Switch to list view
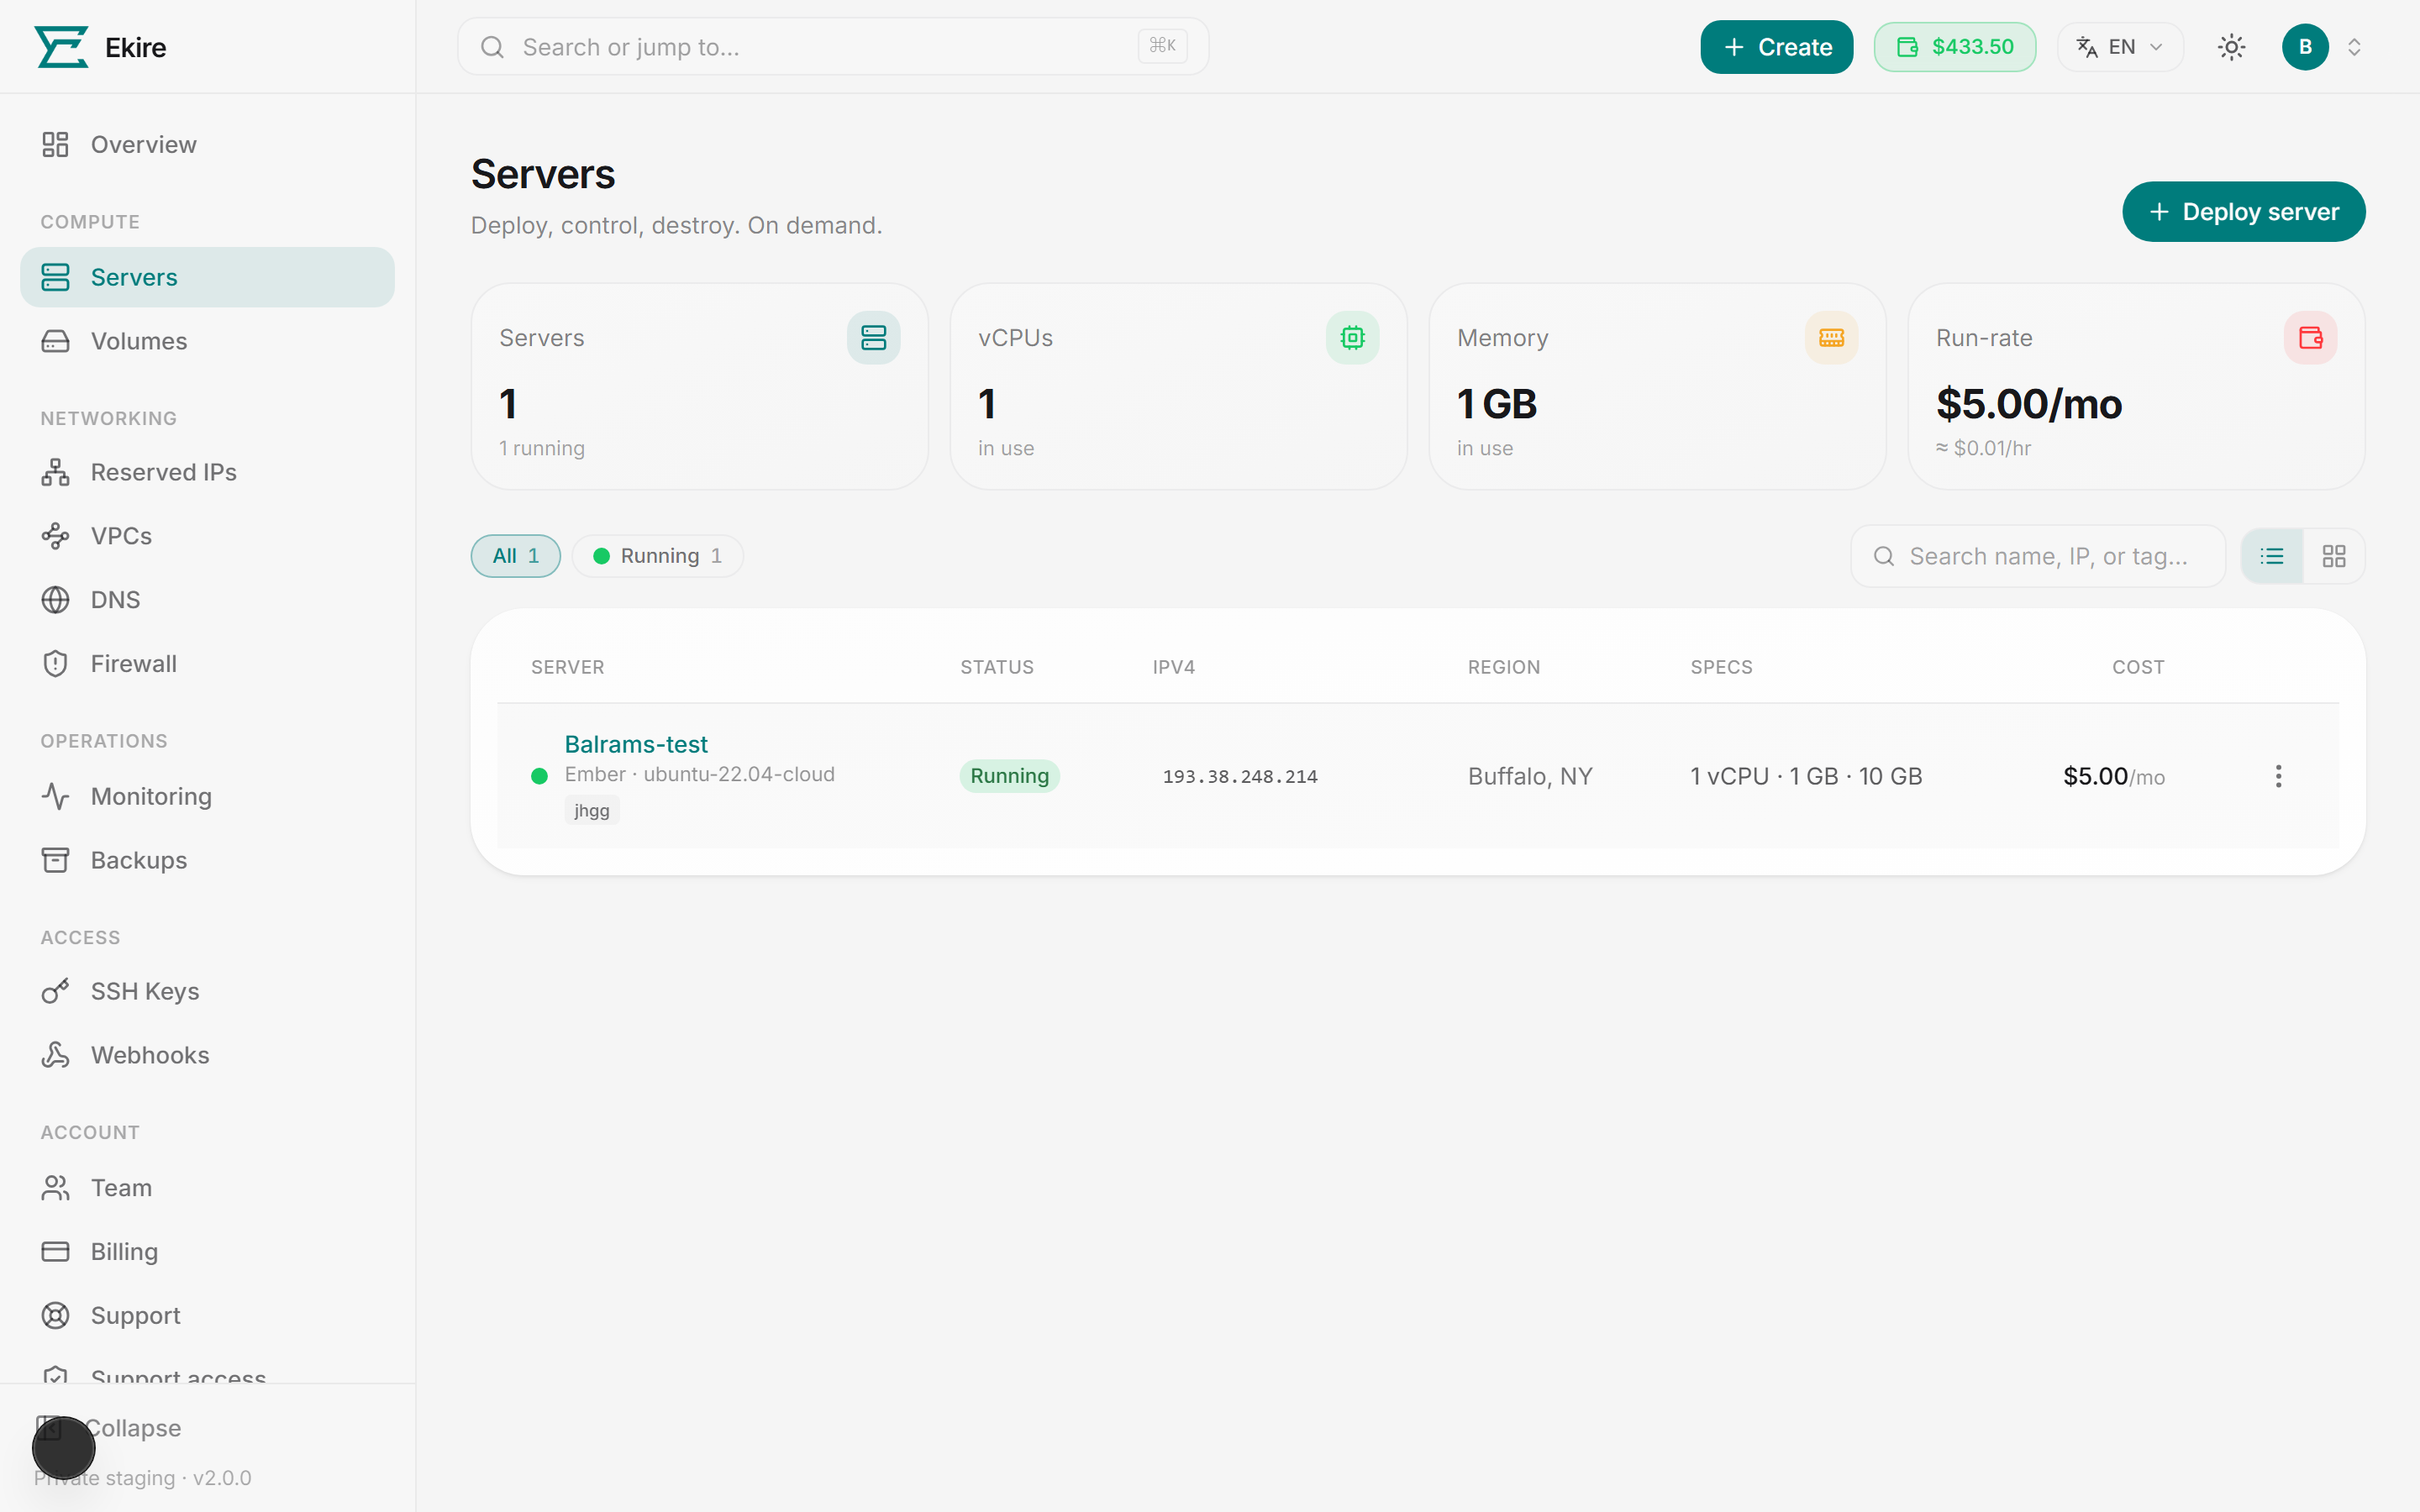This screenshot has width=2420, height=1512. tap(2272, 556)
